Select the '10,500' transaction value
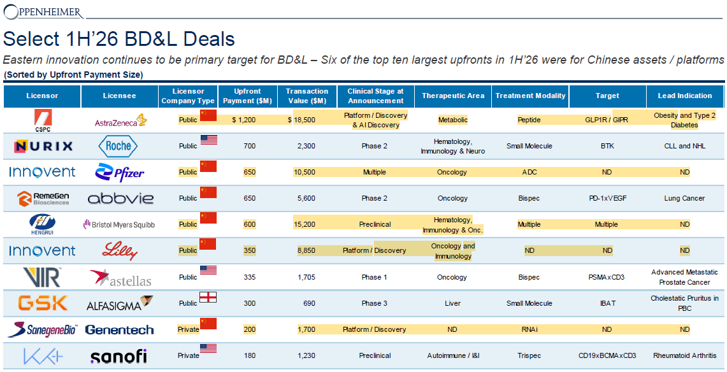 305,173
